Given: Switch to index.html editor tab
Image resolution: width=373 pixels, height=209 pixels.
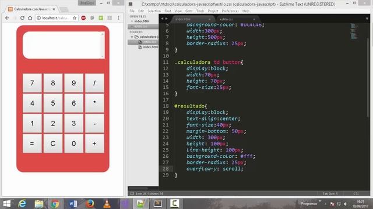Looking at the screenshot, I should pyautogui.click(x=193, y=19).
